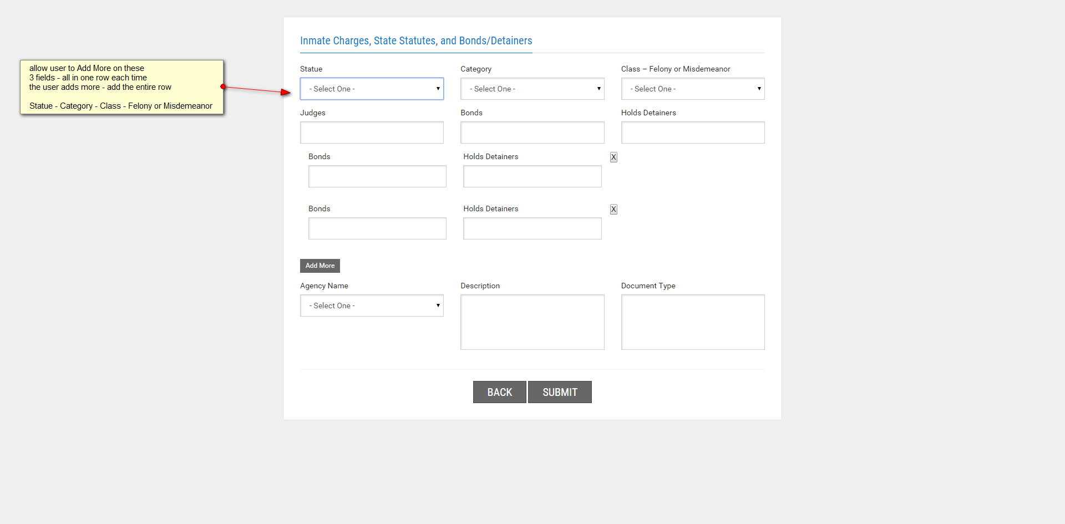The width and height of the screenshot is (1065, 524).
Task: Expand the Agency Name dropdown
Action: (x=372, y=306)
